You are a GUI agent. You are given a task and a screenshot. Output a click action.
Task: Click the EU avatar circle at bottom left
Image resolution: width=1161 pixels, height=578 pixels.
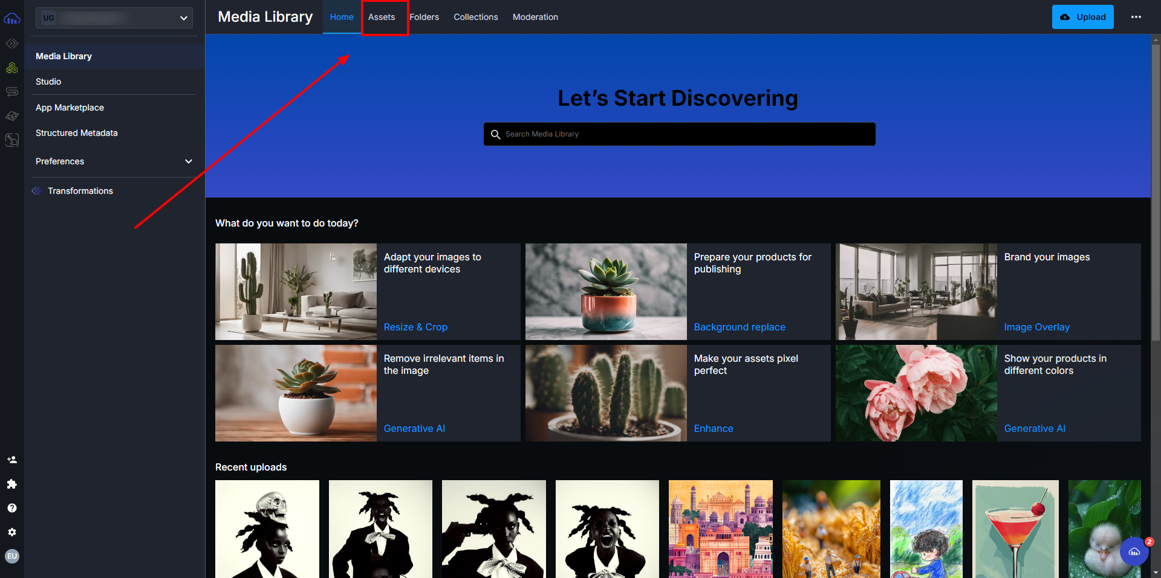click(x=12, y=556)
